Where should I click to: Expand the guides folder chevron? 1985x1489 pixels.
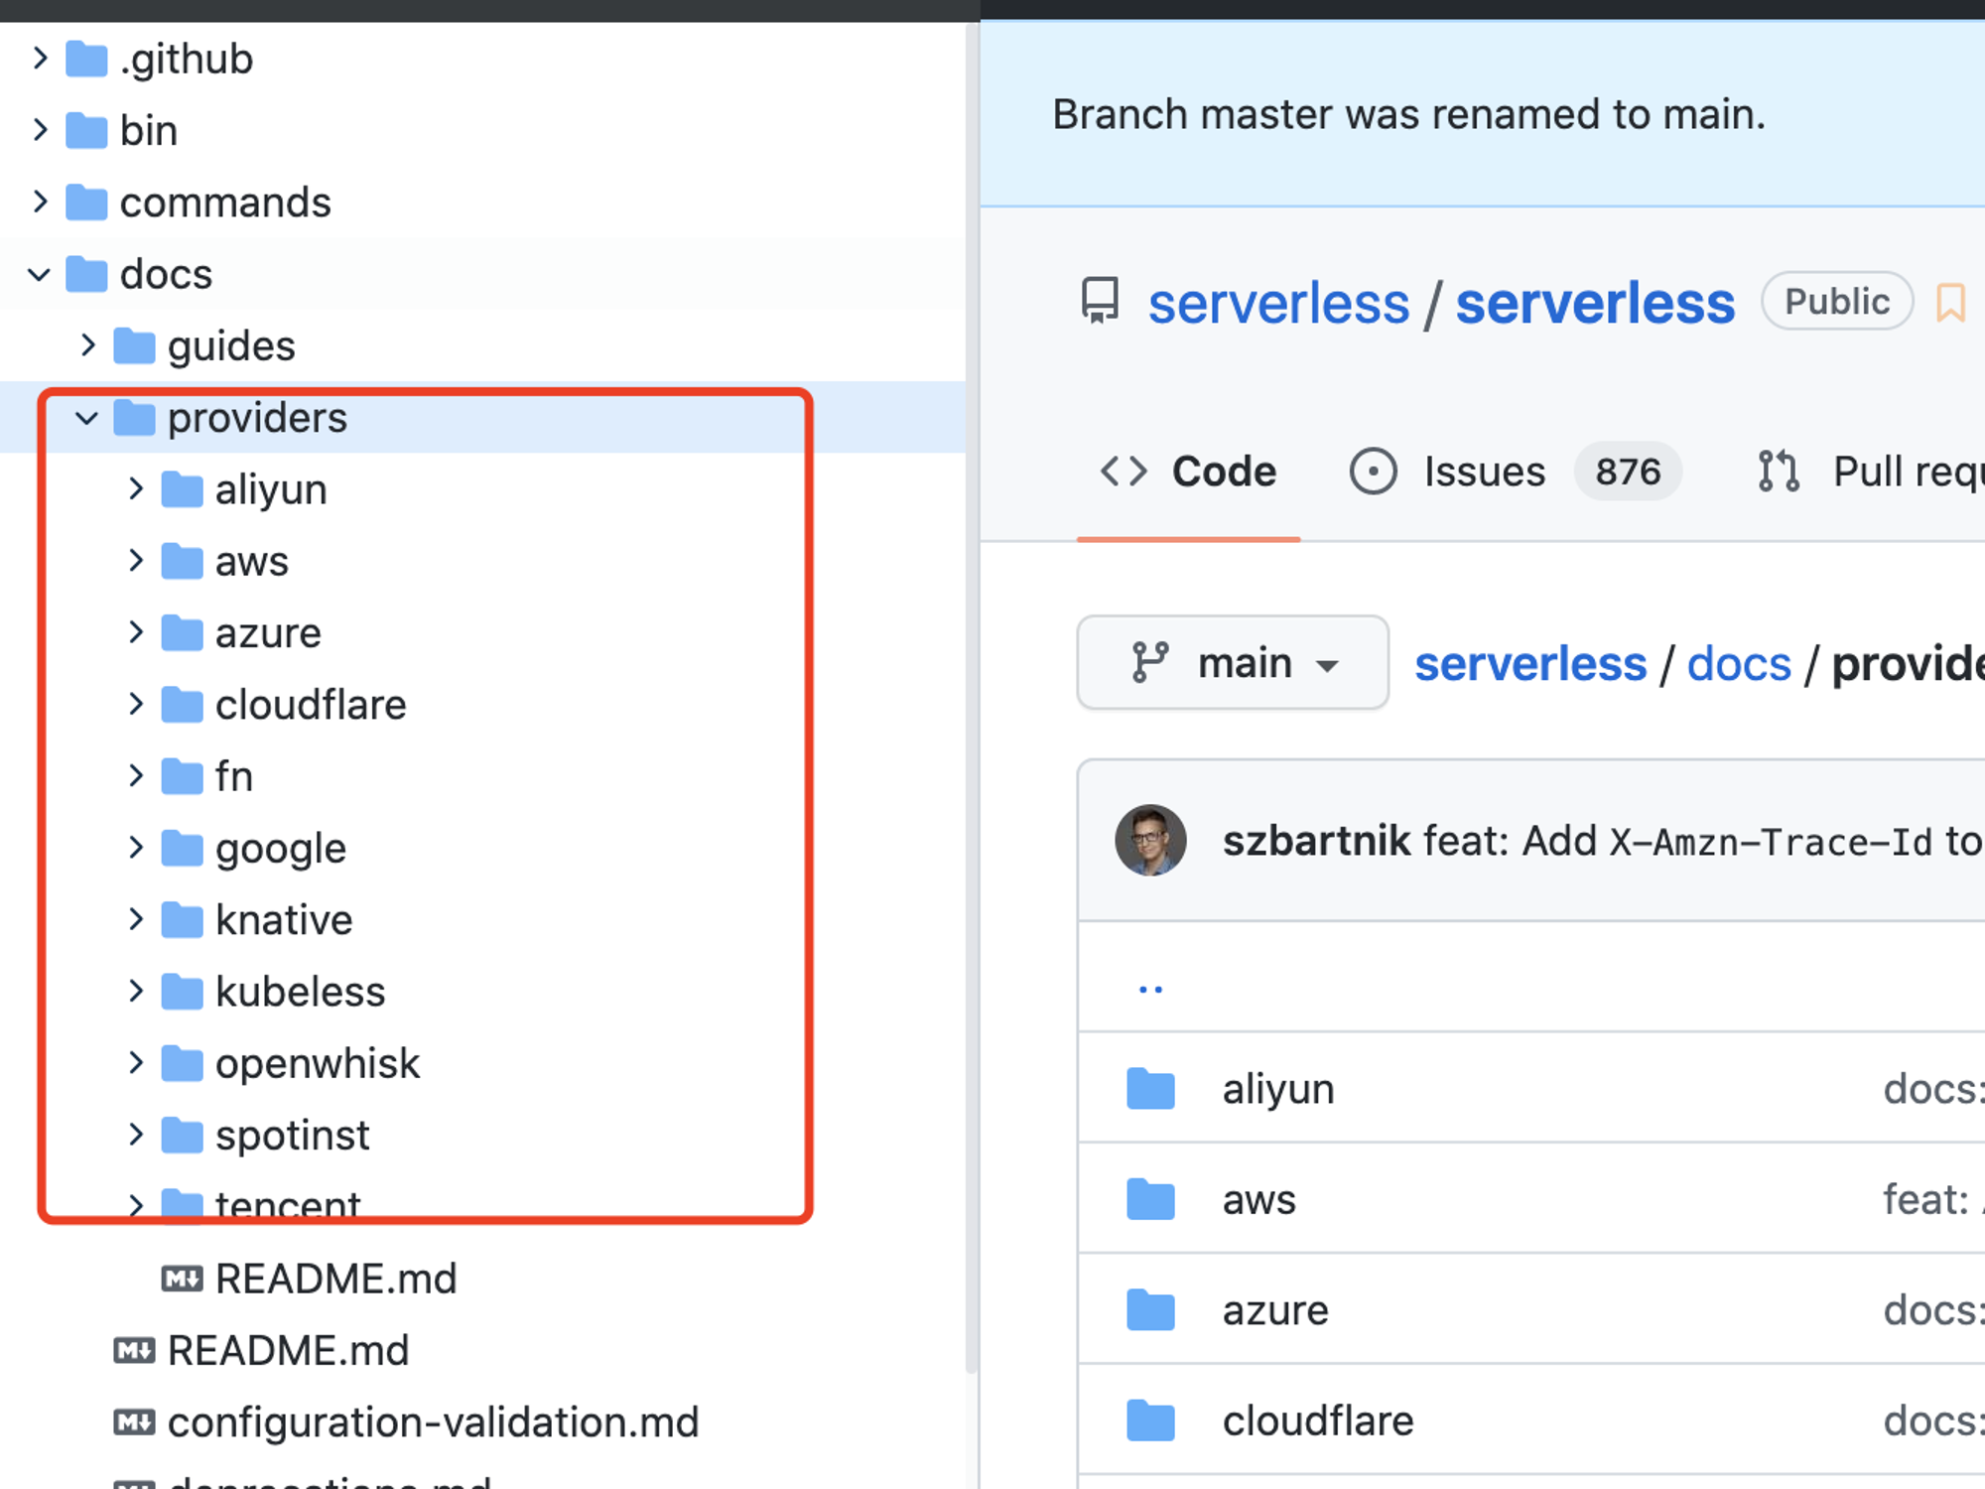(x=88, y=345)
